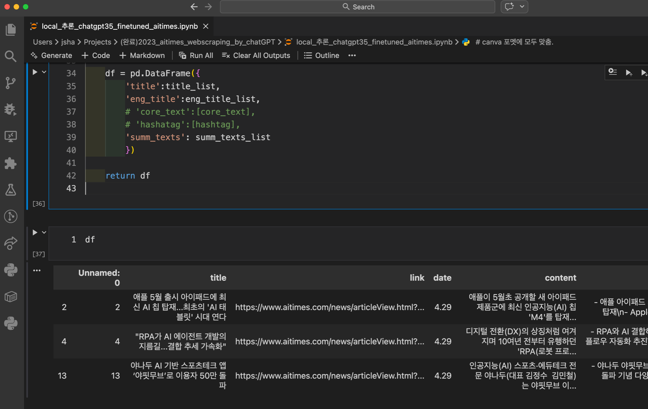Open the first Python icon in activity bar
Viewport: 648px width, 409px height.
11,270
